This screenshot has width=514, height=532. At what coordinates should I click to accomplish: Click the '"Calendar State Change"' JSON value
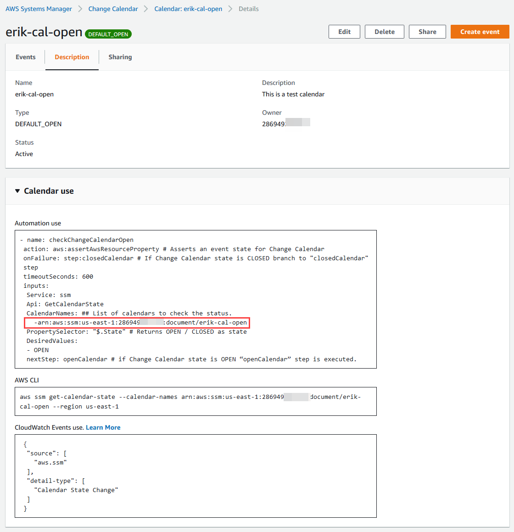pos(76,490)
